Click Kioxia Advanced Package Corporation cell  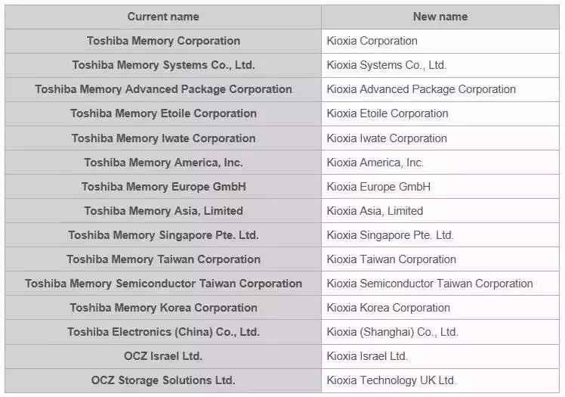(421, 89)
